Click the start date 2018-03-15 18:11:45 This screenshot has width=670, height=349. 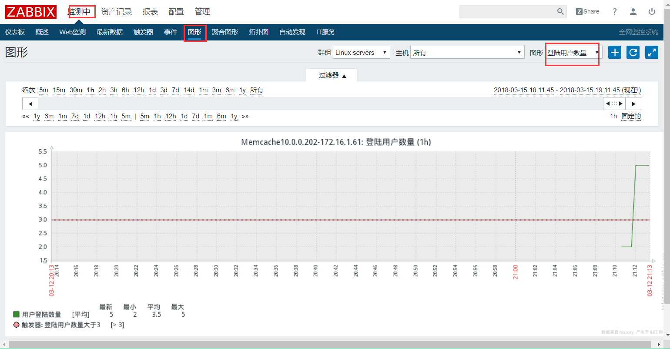click(x=524, y=90)
